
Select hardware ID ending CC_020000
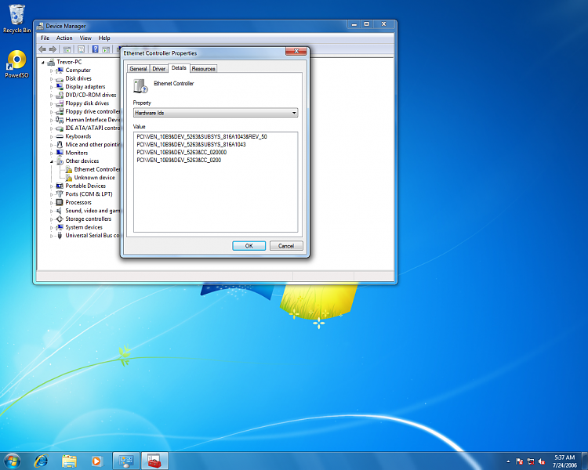182,153
